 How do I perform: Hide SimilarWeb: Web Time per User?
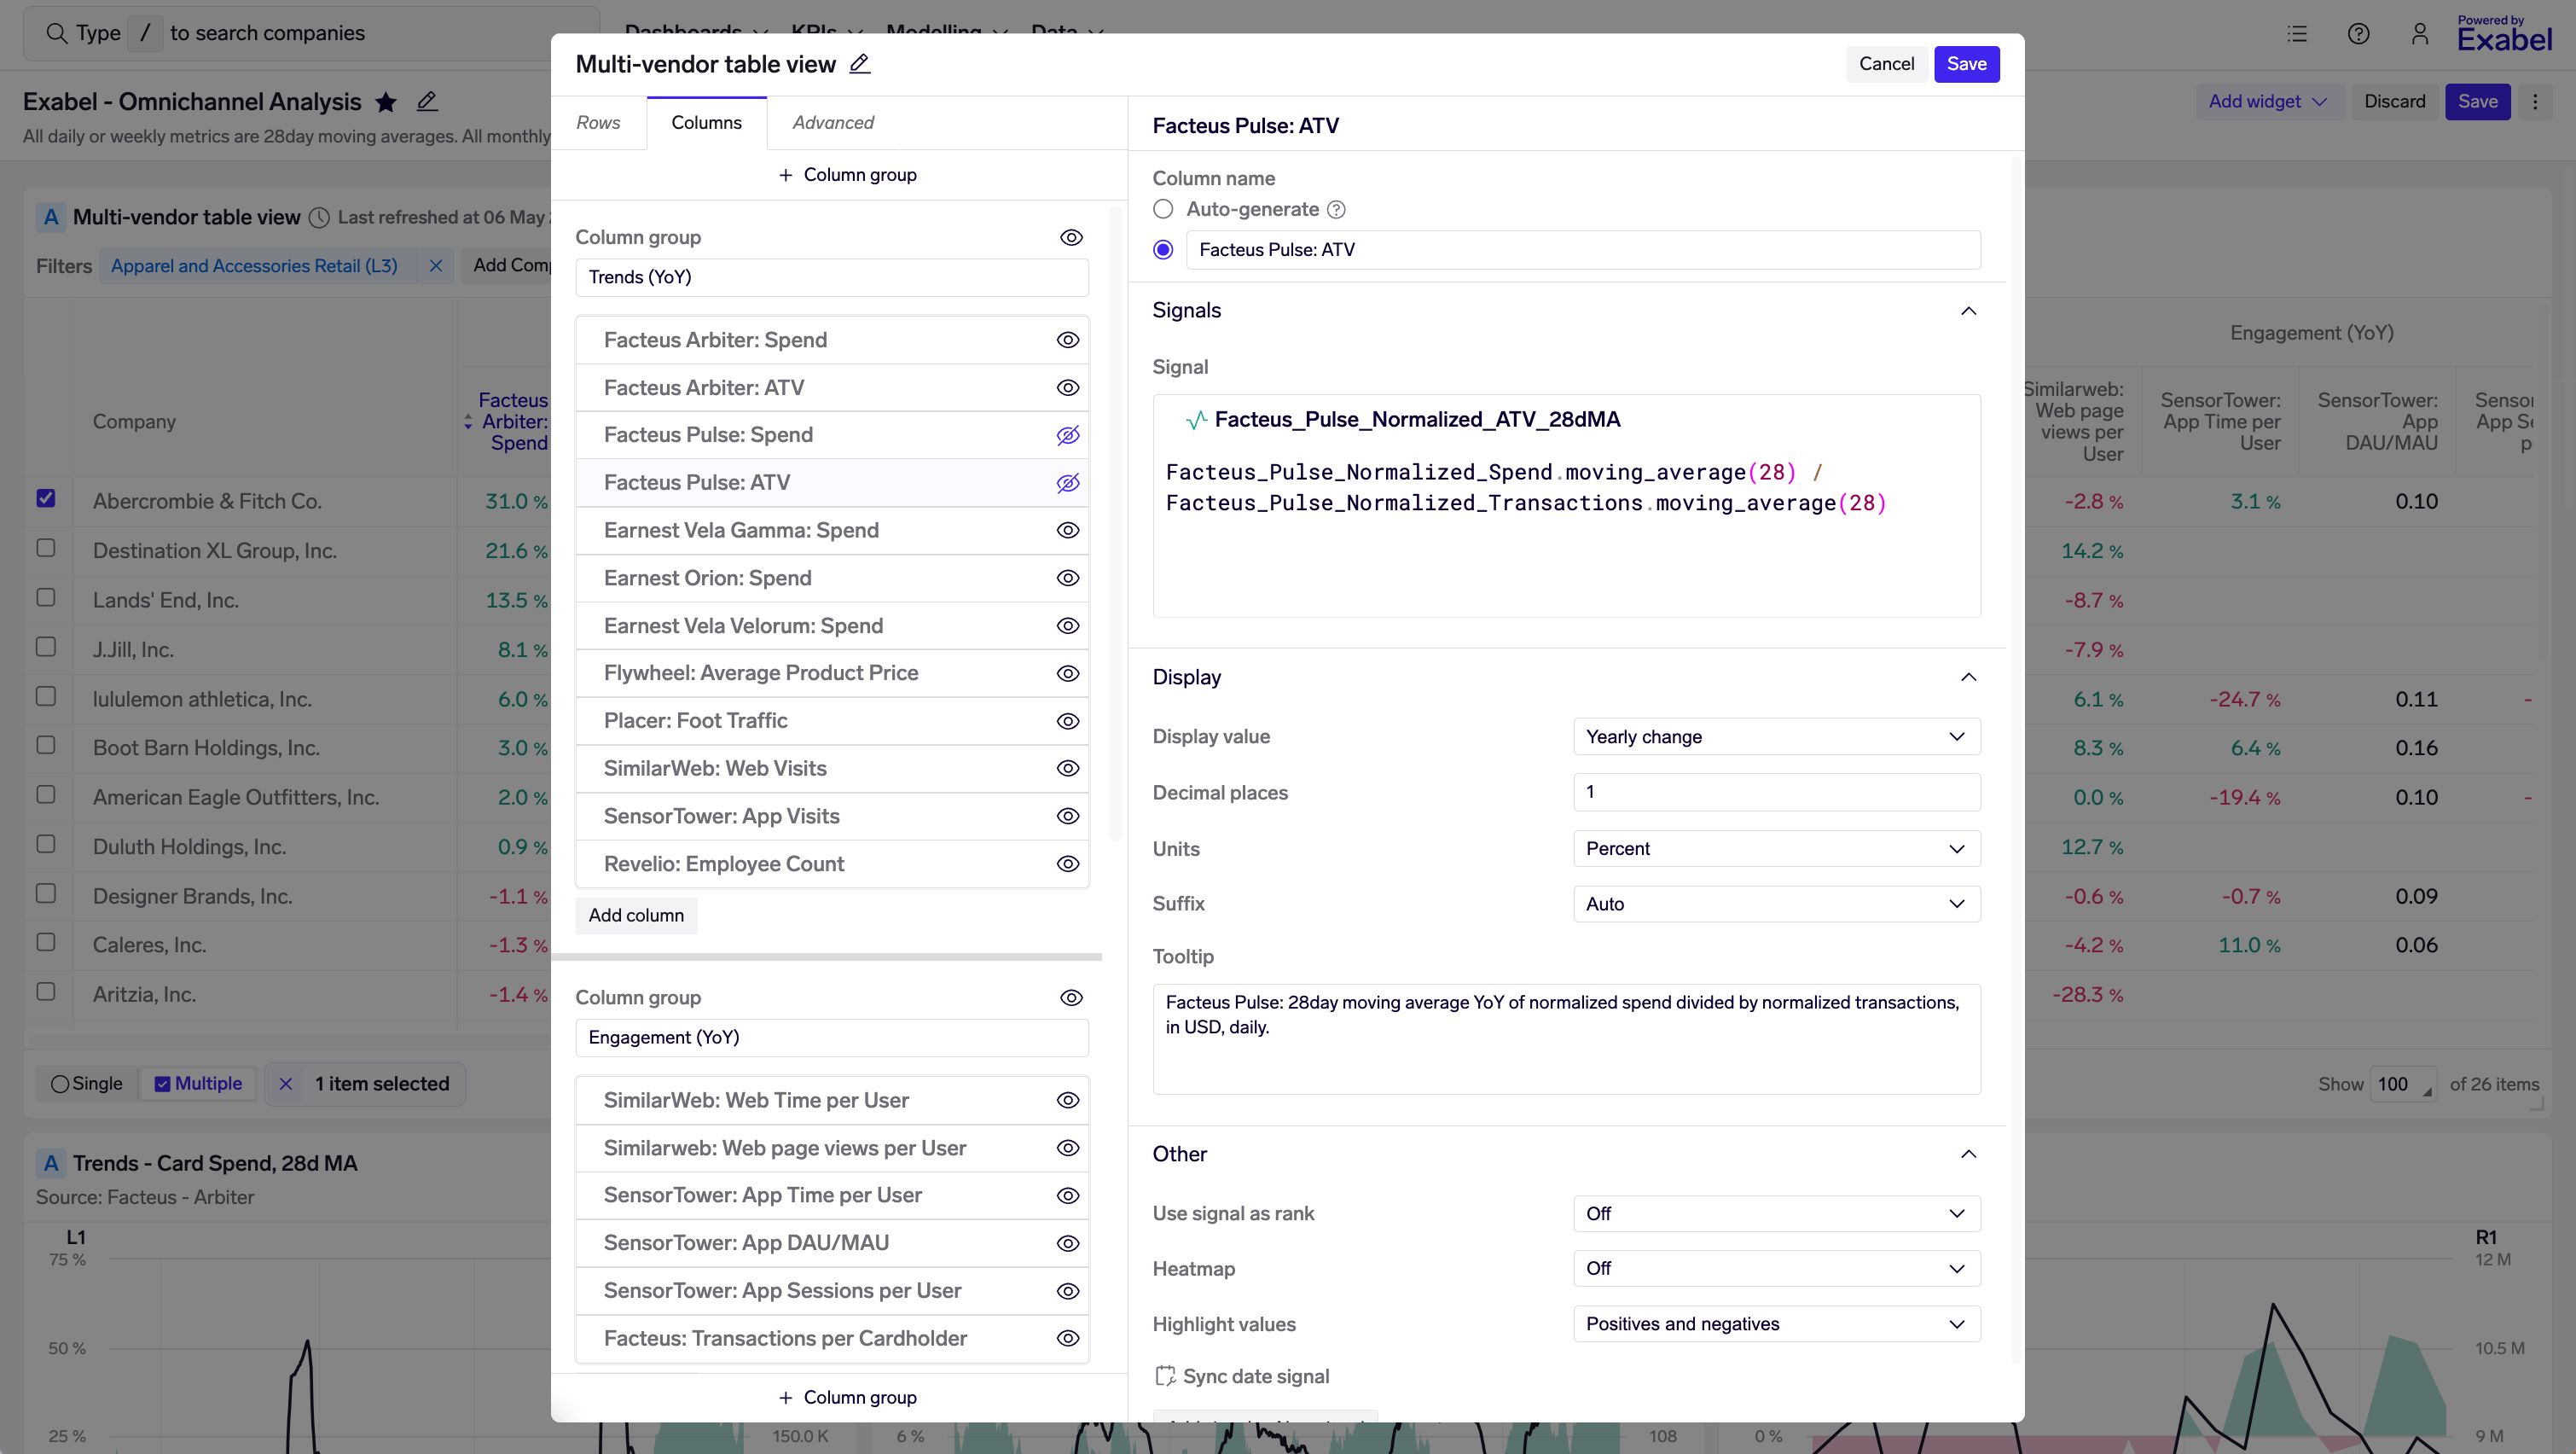[x=1068, y=1101]
